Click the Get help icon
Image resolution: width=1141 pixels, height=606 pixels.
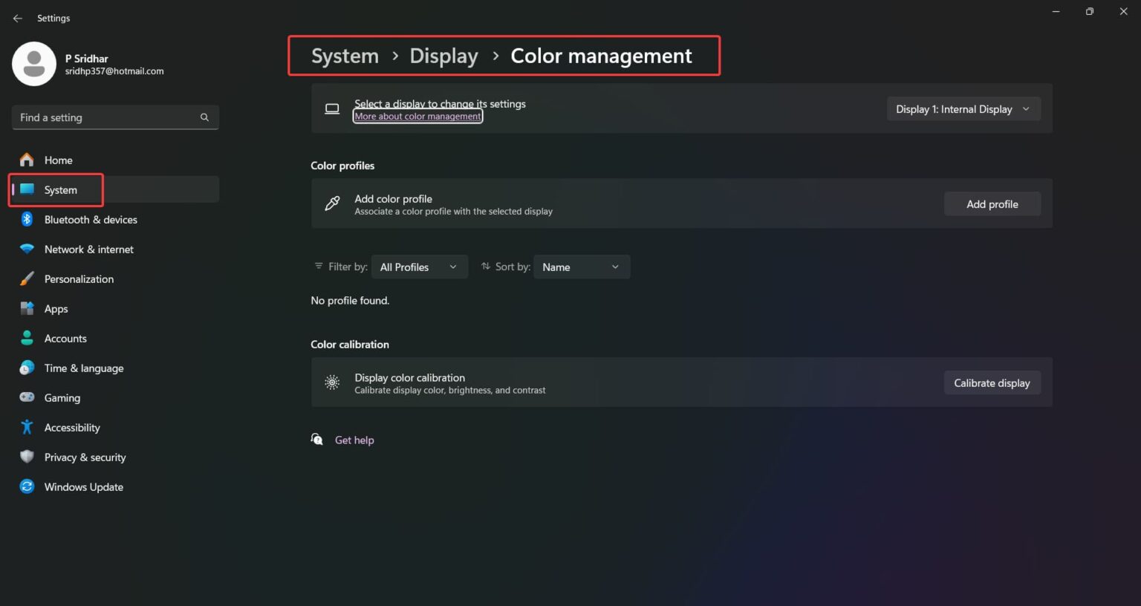pos(317,439)
